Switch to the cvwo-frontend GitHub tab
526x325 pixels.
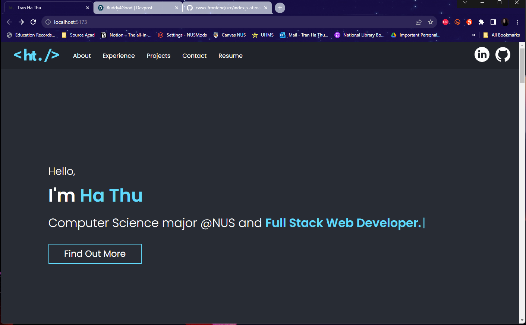[227, 8]
